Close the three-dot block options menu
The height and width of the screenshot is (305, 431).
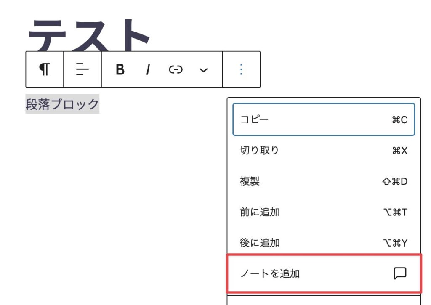pos(241,69)
